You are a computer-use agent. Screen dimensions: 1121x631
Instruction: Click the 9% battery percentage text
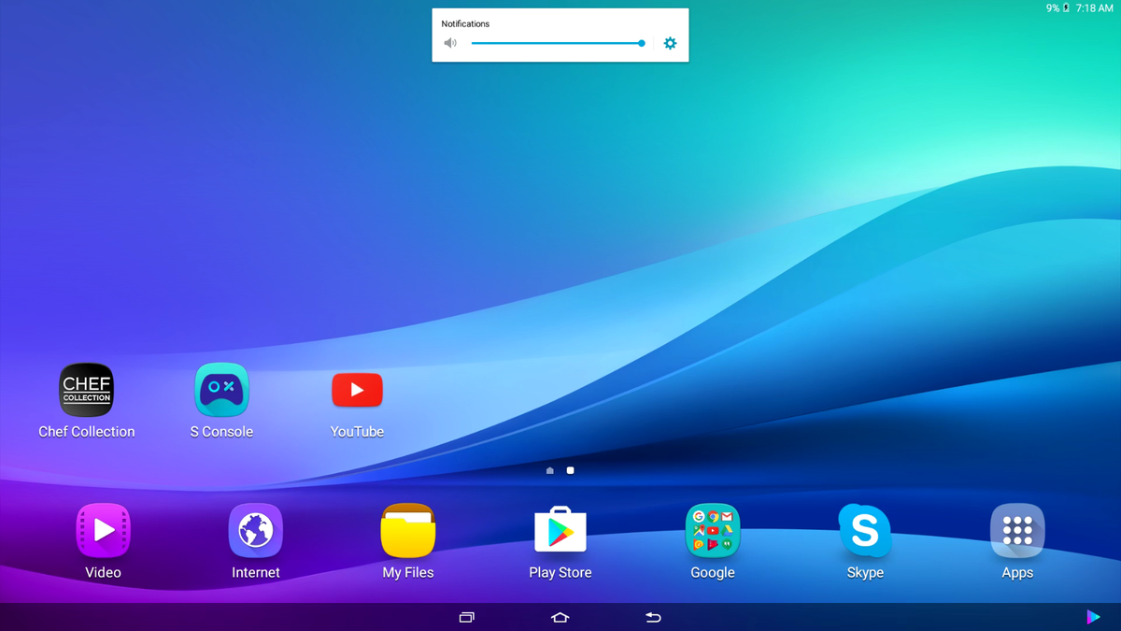click(x=1053, y=7)
